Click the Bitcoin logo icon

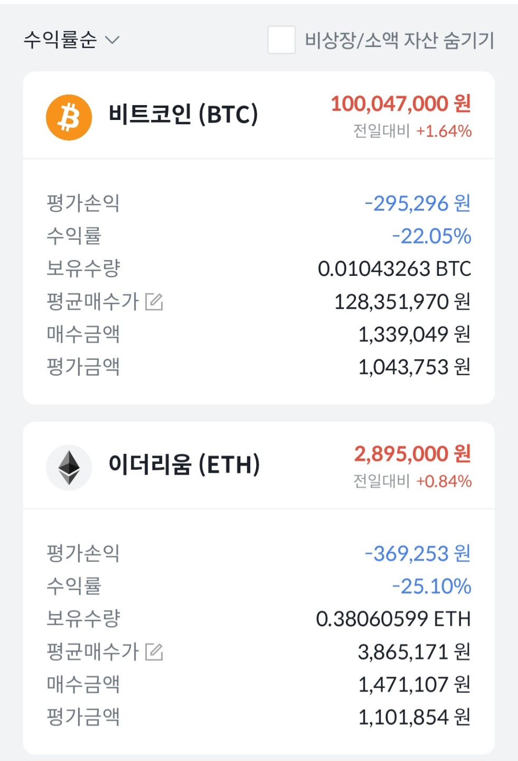click(69, 117)
